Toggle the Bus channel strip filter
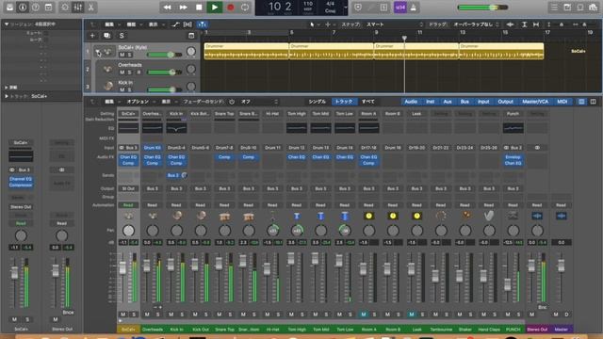603x339 pixels. pos(464,102)
